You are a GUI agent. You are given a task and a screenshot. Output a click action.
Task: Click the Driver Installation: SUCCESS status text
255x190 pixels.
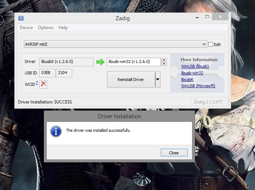(45, 102)
